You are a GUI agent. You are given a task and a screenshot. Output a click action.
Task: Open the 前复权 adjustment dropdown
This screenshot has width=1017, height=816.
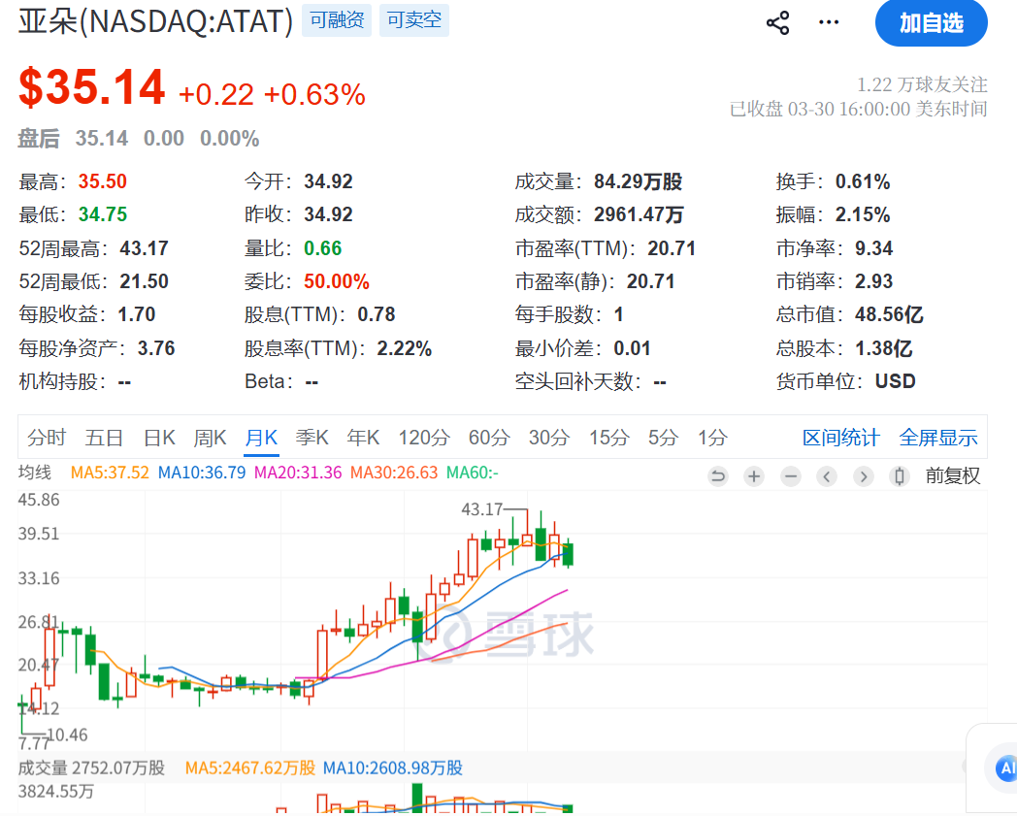tap(952, 476)
